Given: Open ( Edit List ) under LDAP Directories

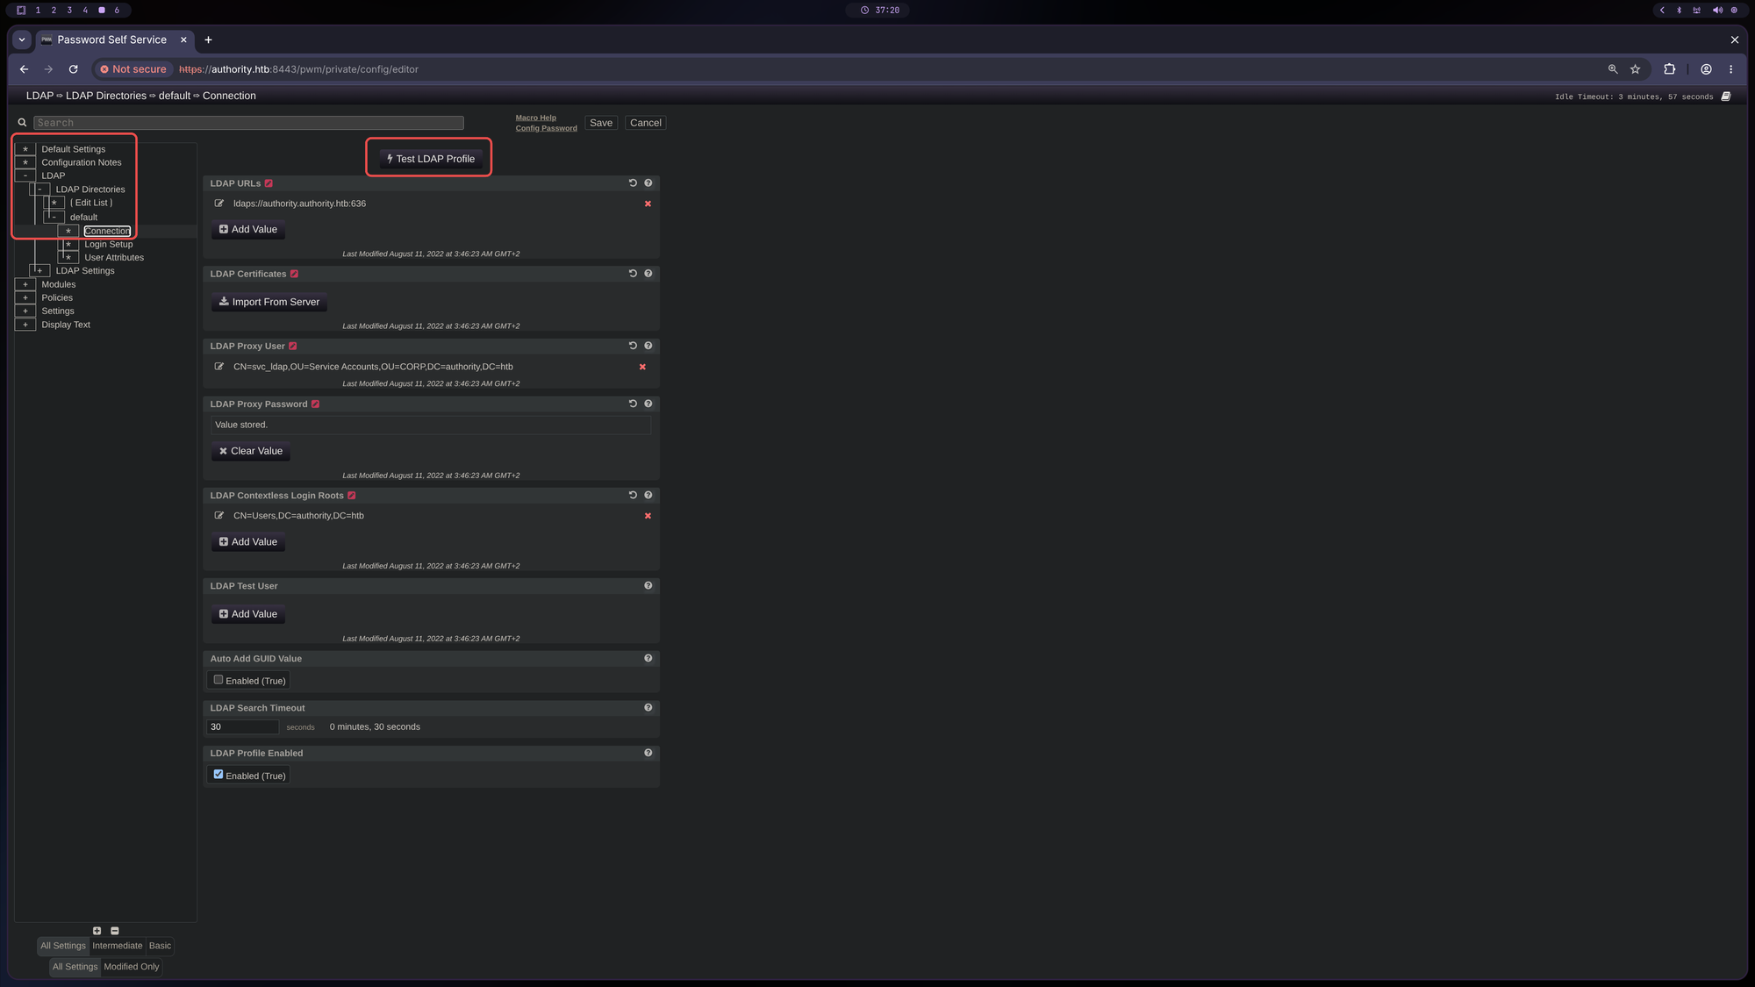Looking at the screenshot, I should pos(91,203).
